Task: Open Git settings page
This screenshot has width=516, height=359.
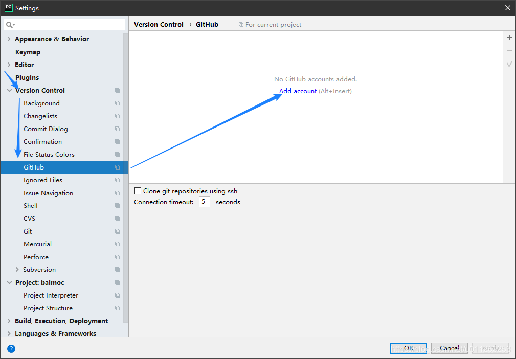Action: [x=28, y=231]
